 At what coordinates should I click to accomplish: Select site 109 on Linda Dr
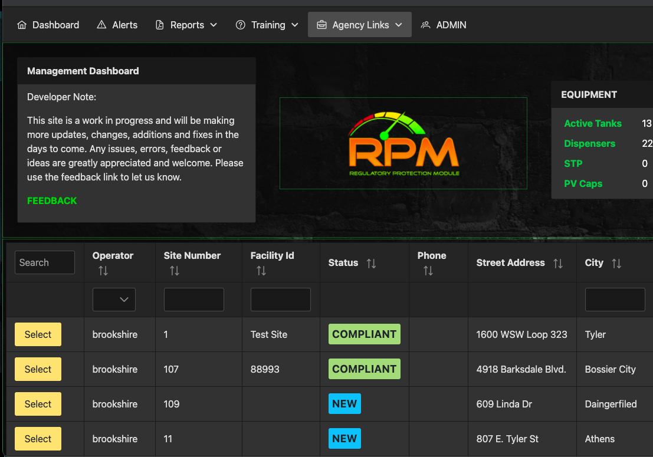click(x=38, y=404)
